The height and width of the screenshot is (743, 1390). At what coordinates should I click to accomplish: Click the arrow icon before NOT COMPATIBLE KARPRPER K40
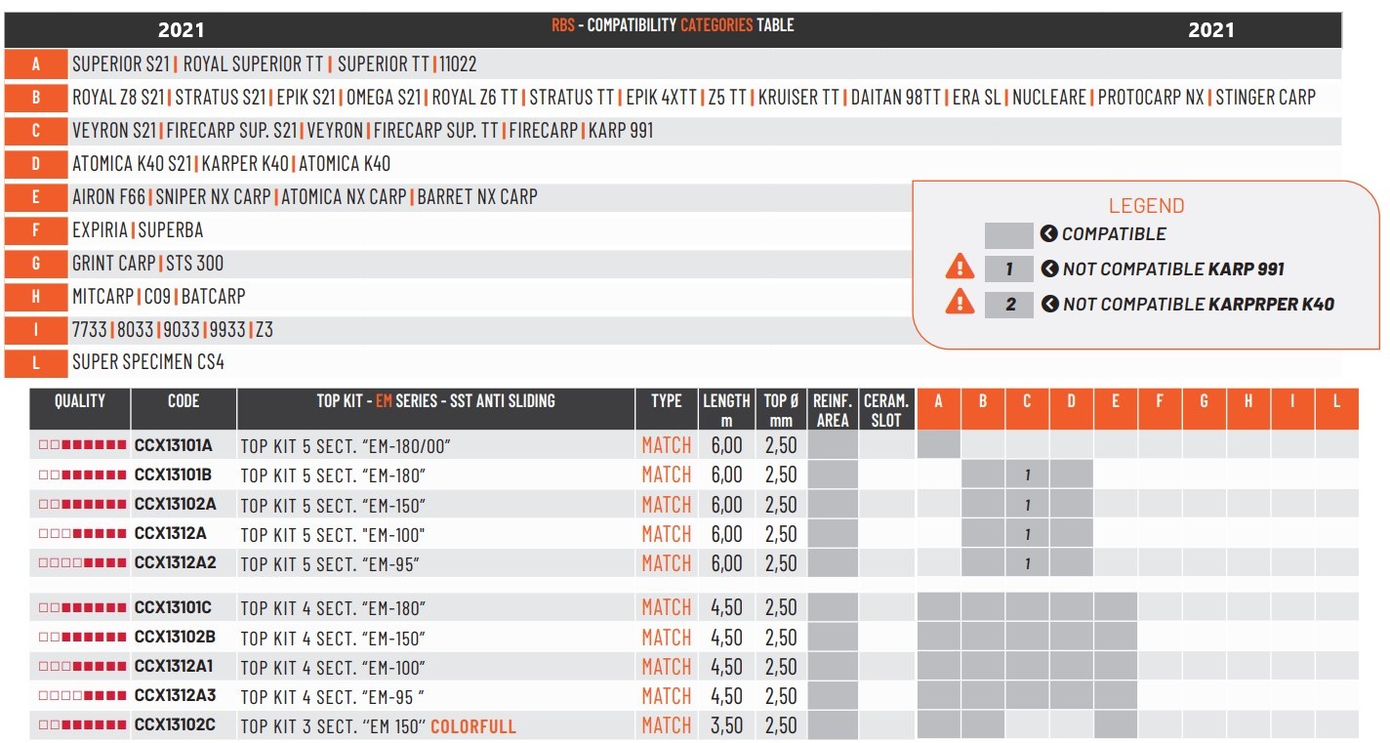tap(1049, 305)
